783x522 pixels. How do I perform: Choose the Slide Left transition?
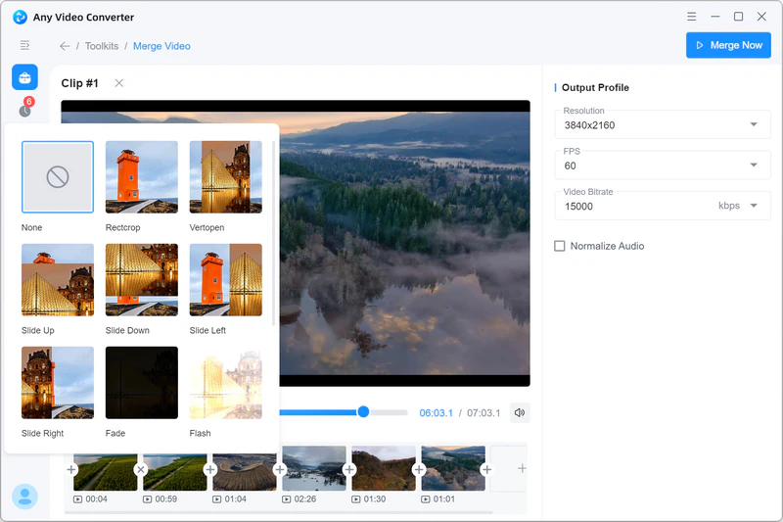(226, 280)
